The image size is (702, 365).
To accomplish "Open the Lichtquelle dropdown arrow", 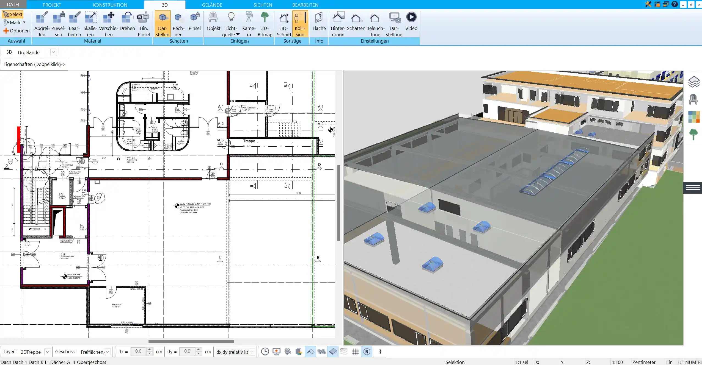I will 238,34.
